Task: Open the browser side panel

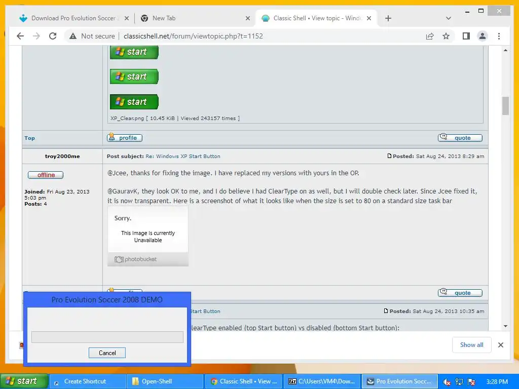Action: [x=466, y=36]
